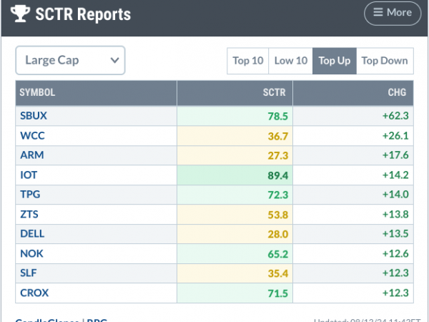Click ARM SCTR value 27.3

(x=277, y=155)
